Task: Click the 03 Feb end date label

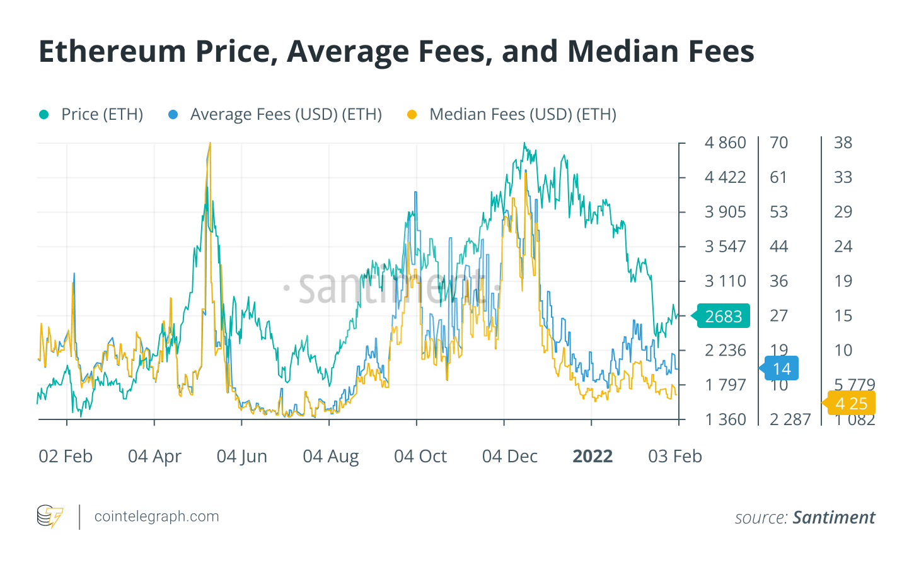Action: tap(674, 457)
